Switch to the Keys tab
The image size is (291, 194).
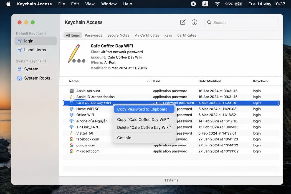point(168,35)
